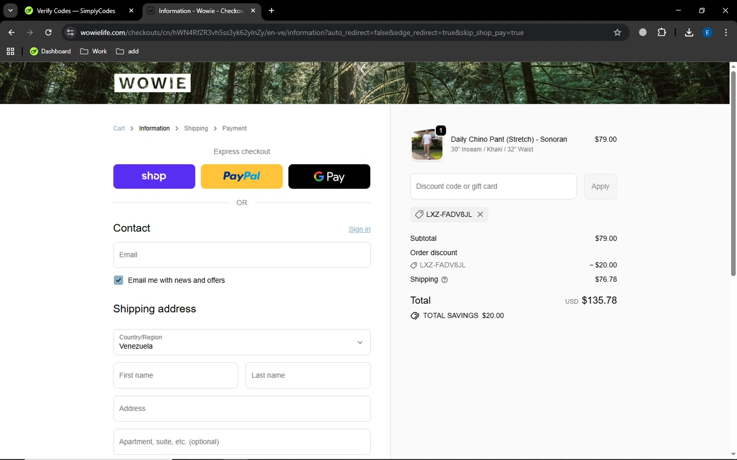Click the tag icon in LXZ-FADV8JL chip
Viewport: 737px width, 460px height.
point(419,214)
